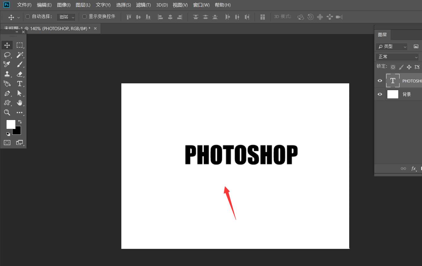Choose the Clone Stamp tool
422x266 pixels.
click(7, 74)
